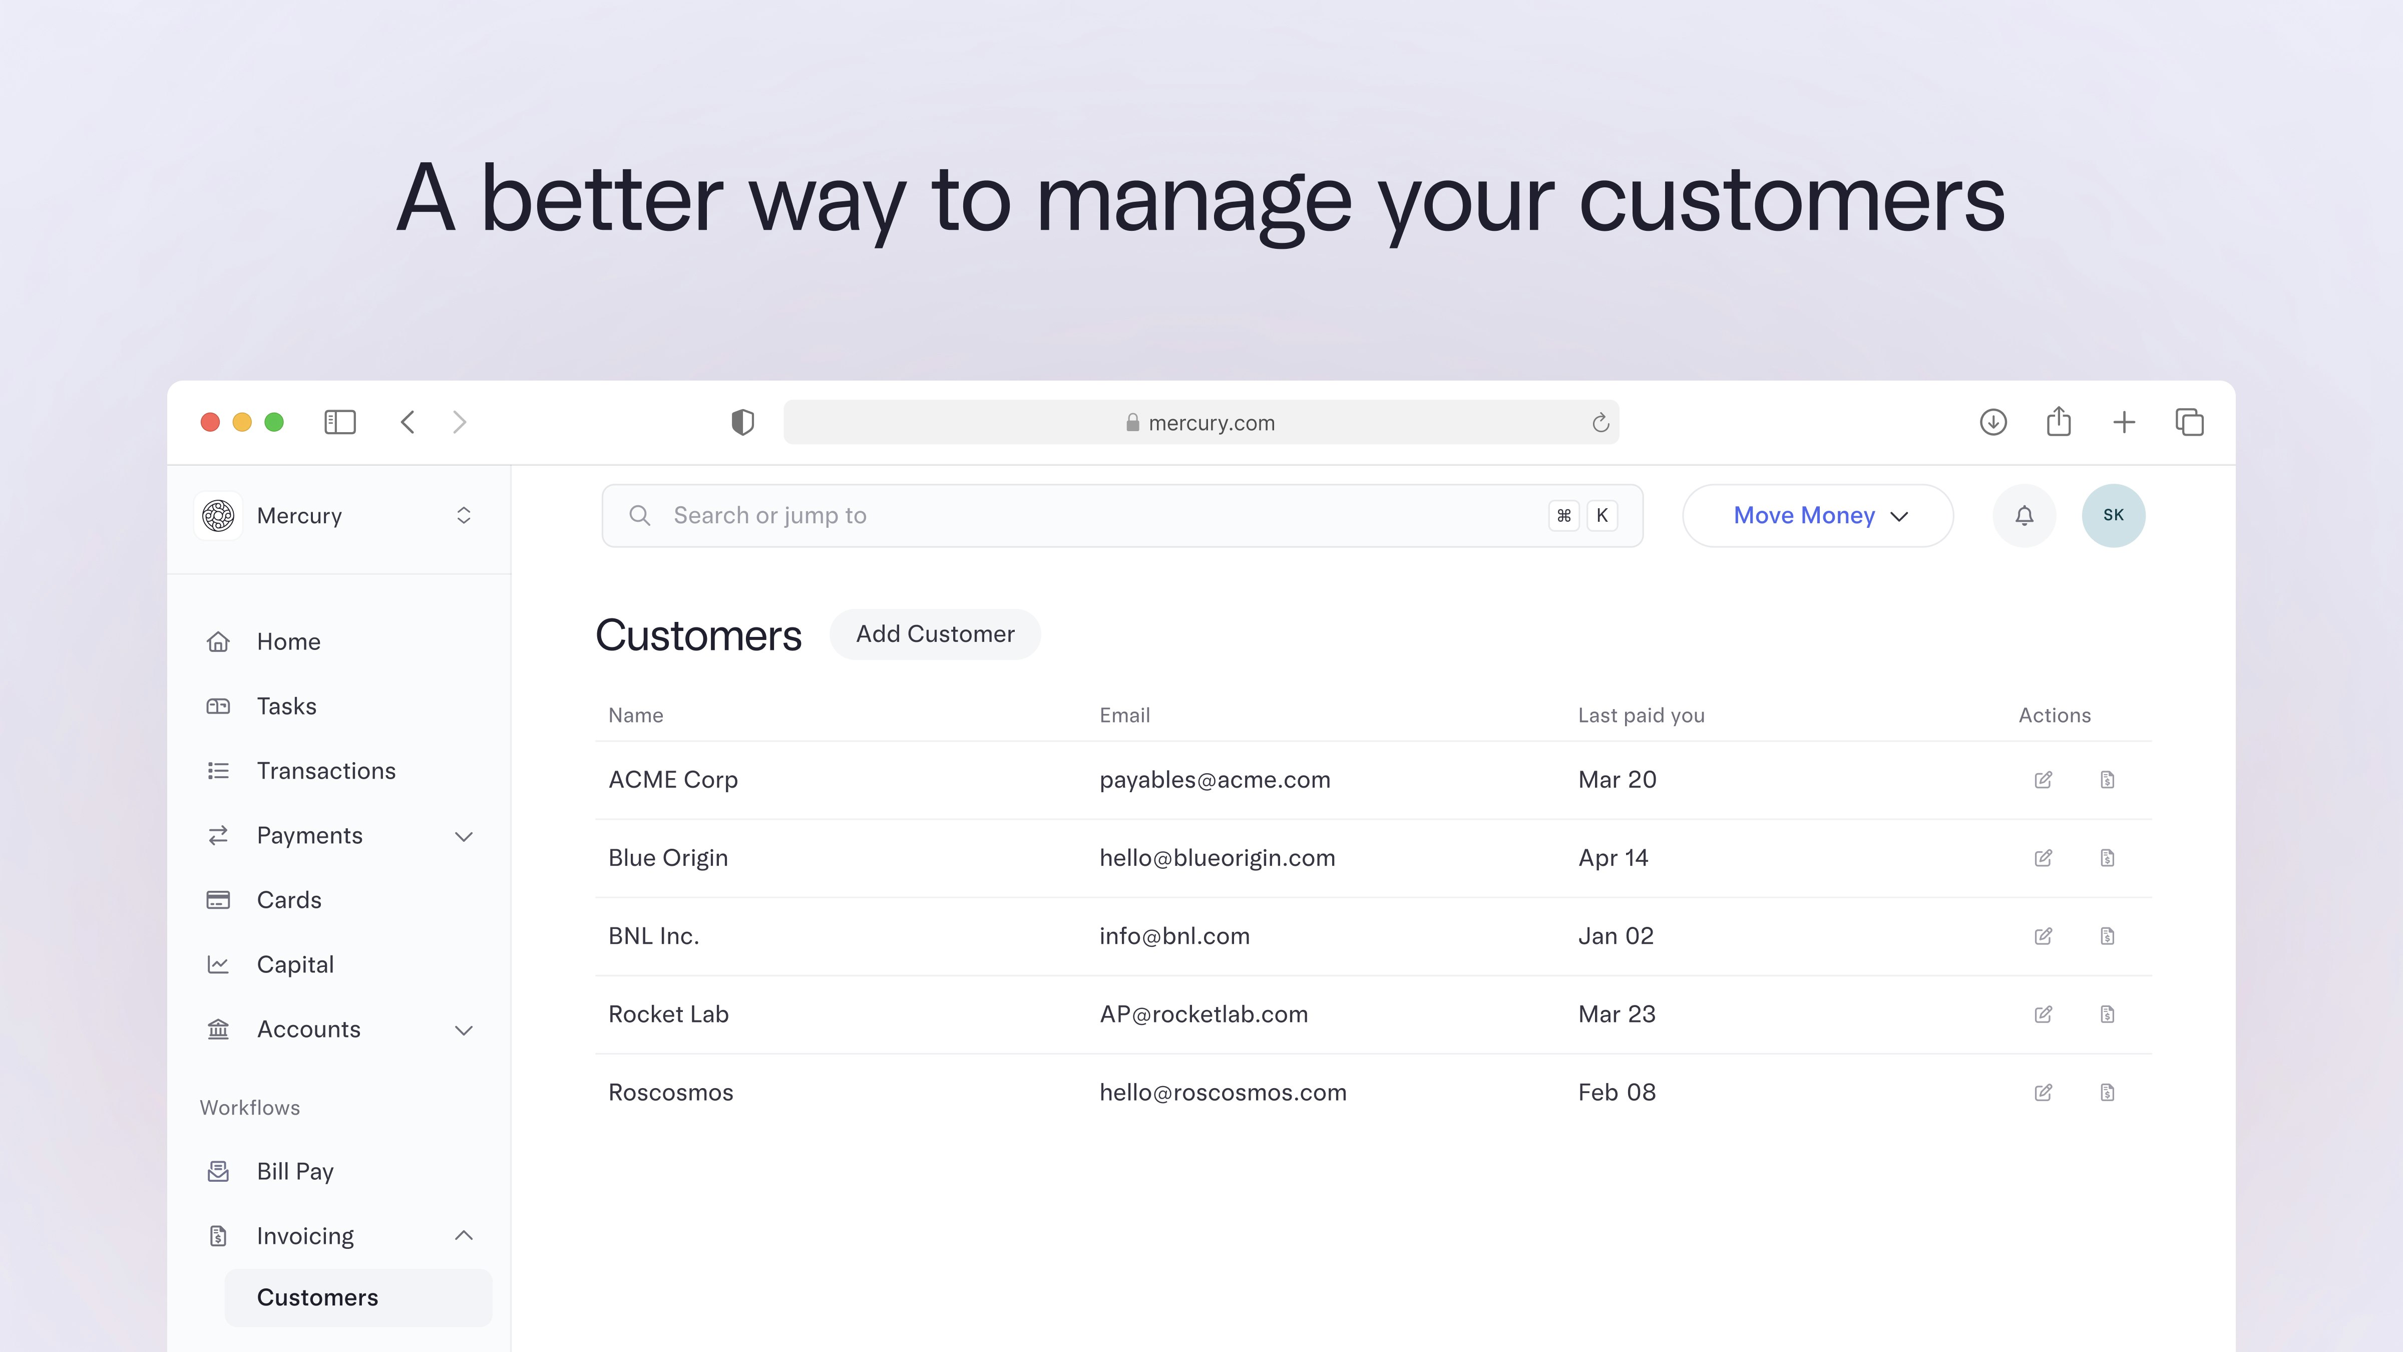The image size is (2403, 1352).
Task: Open browser downloads icon
Action: (1993, 423)
